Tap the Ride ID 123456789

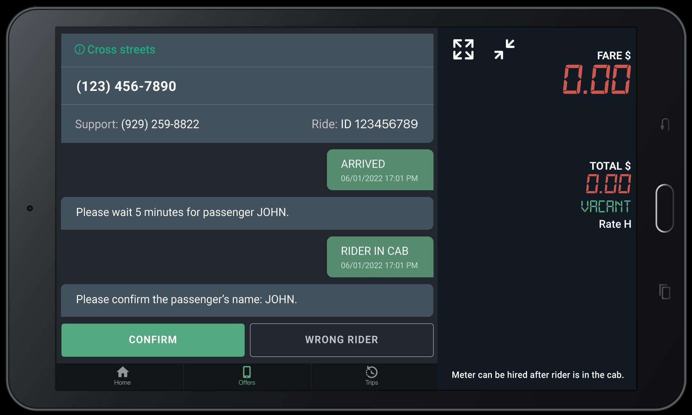point(379,124)
